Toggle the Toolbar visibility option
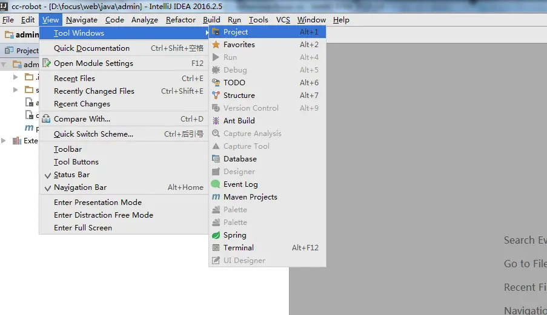 click(x=124, y=149)
